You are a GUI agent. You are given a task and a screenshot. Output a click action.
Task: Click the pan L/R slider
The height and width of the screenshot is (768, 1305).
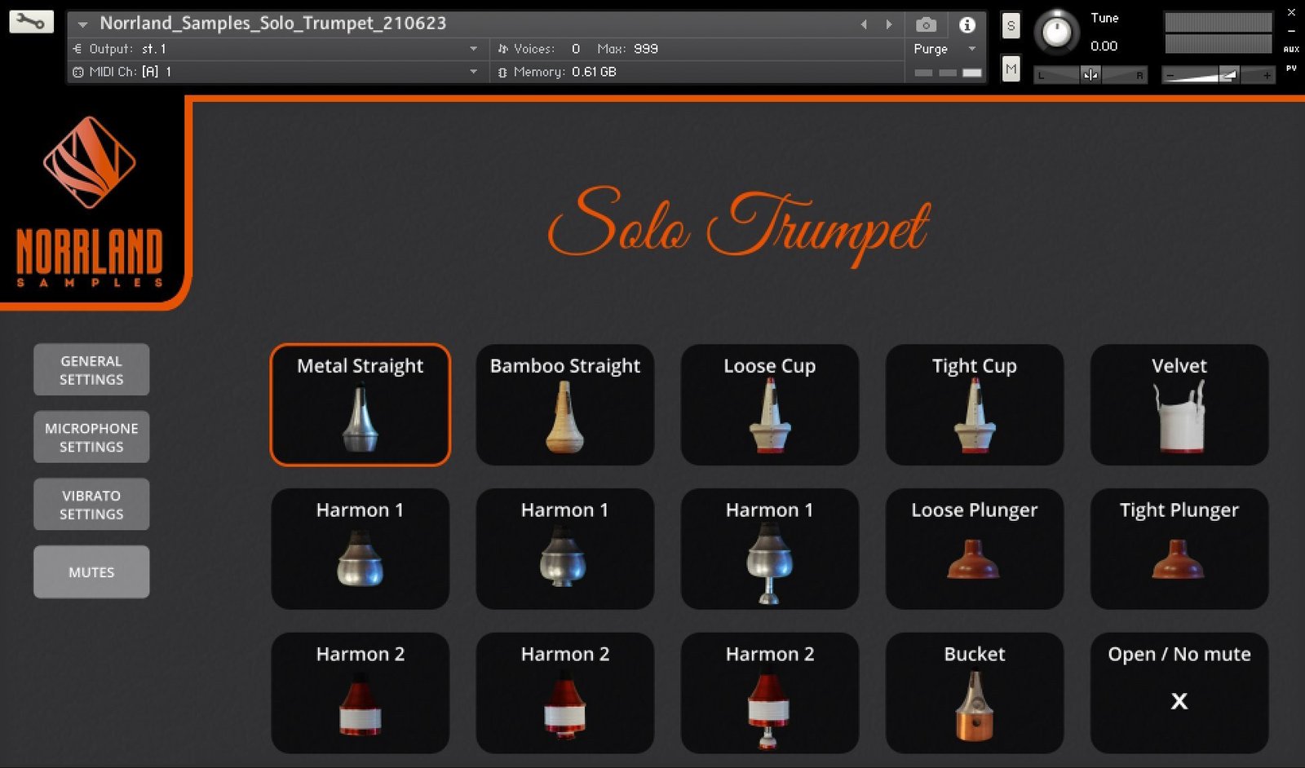[1090, 75]
